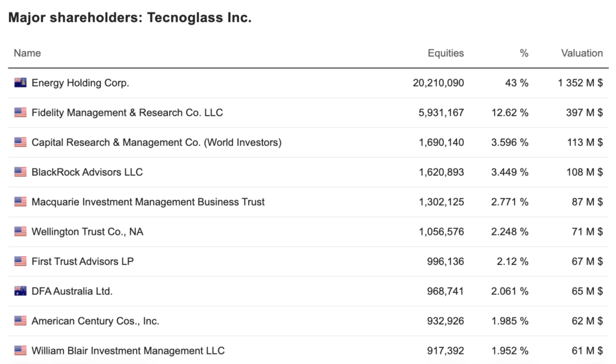Screen dimensions: 616x364
Task: Click the flag beside William Blair Investment
Action: click(20, 350)
